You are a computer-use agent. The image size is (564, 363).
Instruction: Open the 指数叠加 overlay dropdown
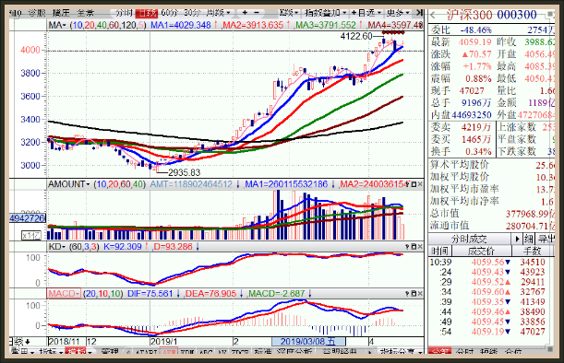coord(326,13)
